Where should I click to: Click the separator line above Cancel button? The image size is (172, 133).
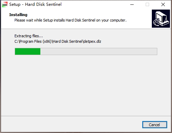86,116
